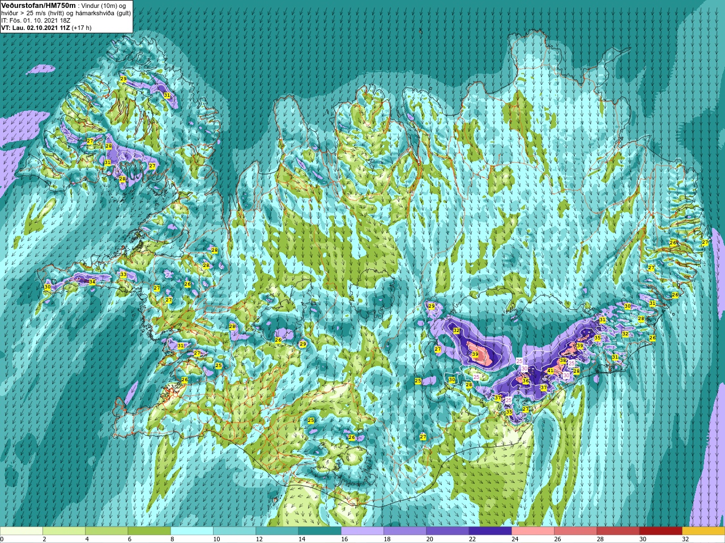
Task: Click the green 4–6 m/s legend swatch
Action: [x=106, y=531]
